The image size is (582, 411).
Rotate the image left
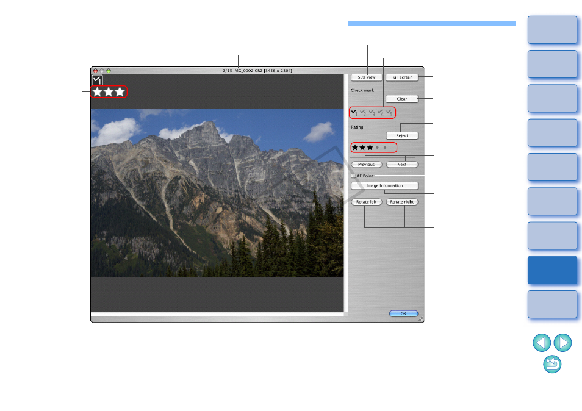tap(367, 202)
